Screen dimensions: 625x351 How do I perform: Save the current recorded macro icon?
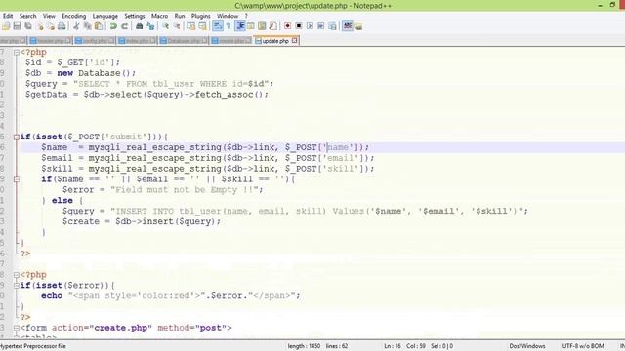332,26
